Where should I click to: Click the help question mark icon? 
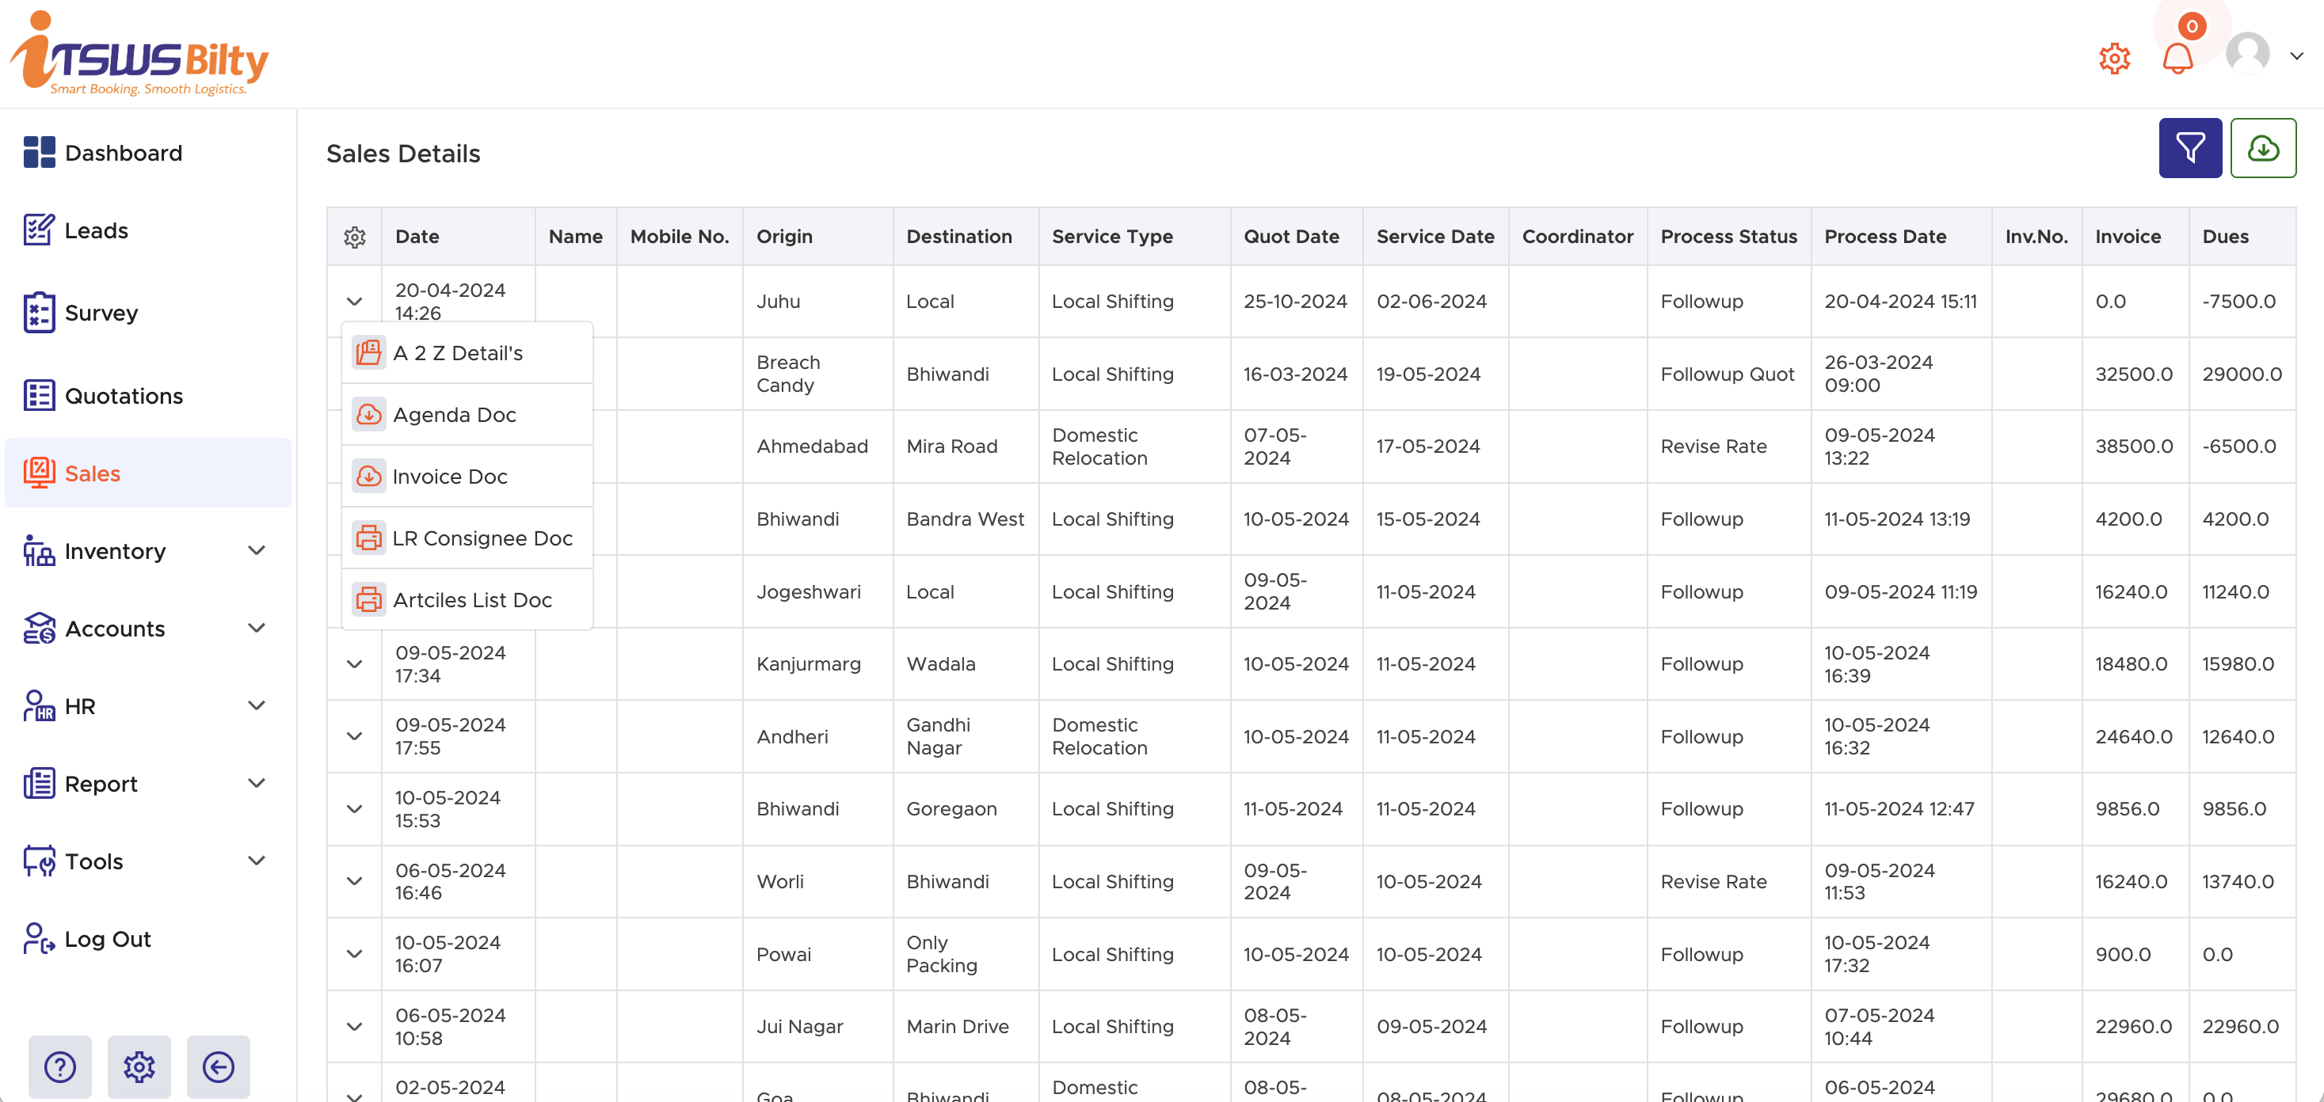pyautogui.click(x=59, y=1067)
